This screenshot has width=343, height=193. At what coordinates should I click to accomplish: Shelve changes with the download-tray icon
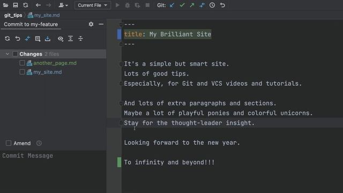click(x=48, y=39)
